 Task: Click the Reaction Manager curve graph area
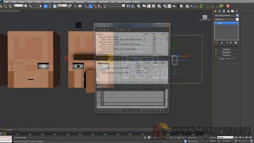(x=133, y=98)
